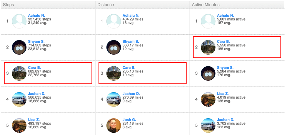Click Jashan D.'s avatar in Active Minutes column
The image size is (286, 135).
pos(208,125)
